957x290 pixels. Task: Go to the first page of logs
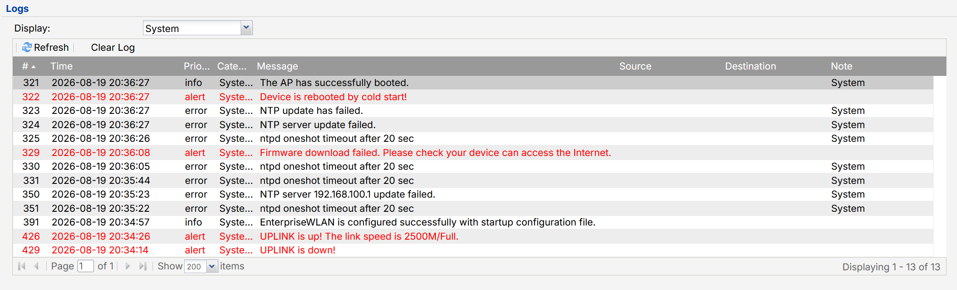coord(22,266)
